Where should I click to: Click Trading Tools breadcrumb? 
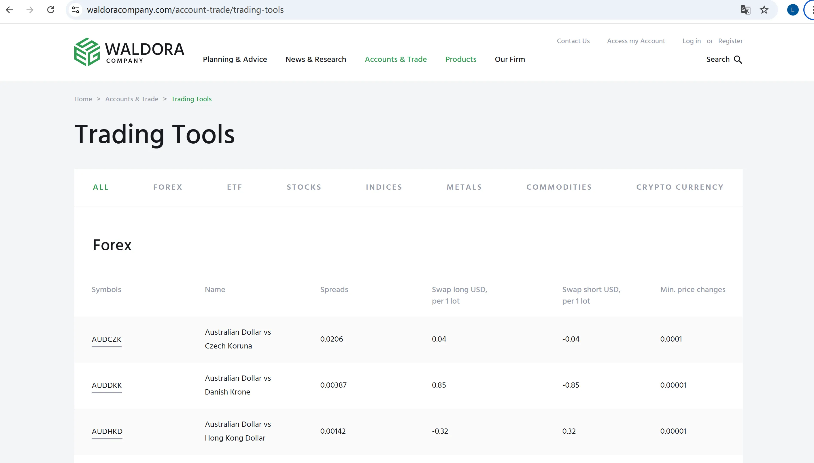191,99
